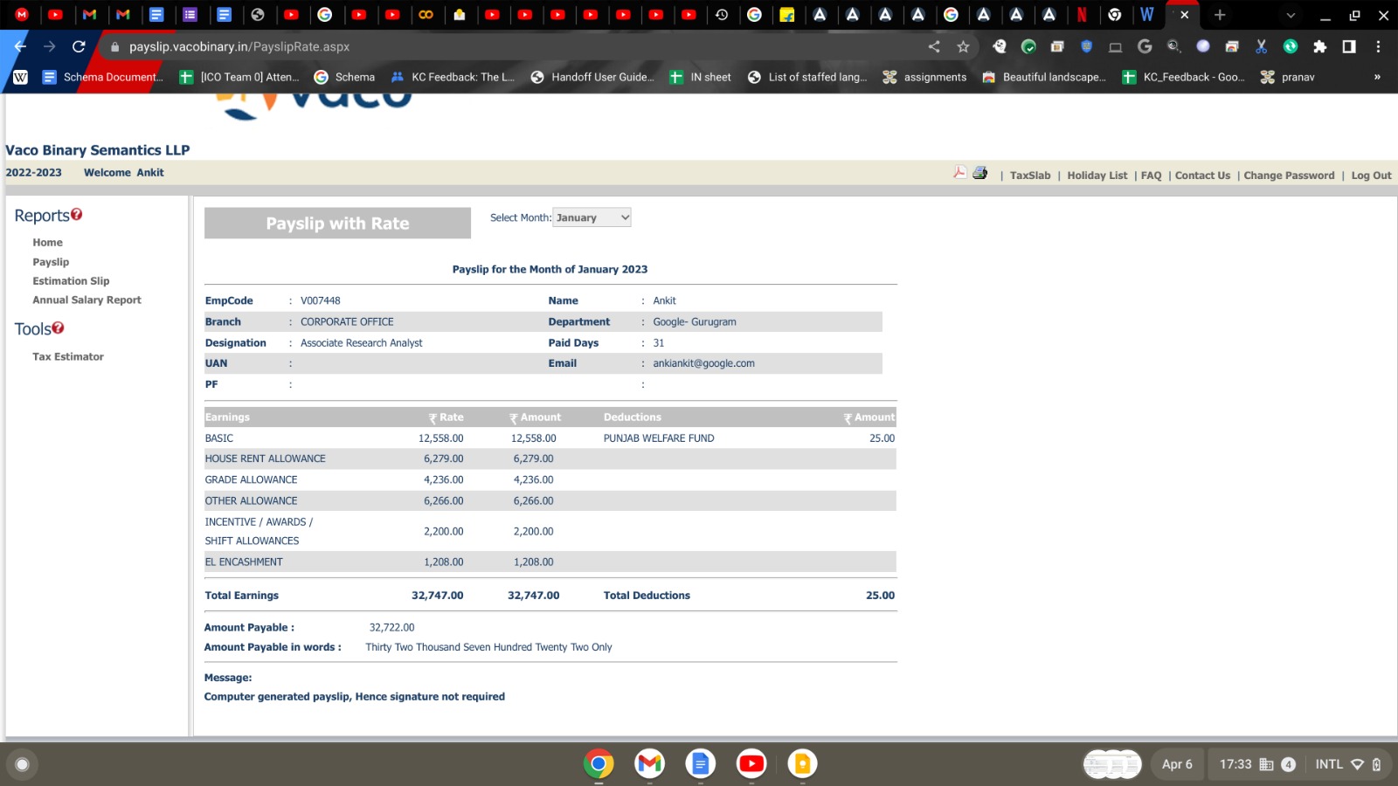Open the Chrome extensions puzzle icon
The width and height of the screenshot is (1398, 786).
(1319, 47)
